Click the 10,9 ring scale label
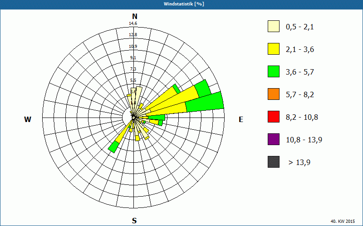The height and width of the screenshot is (226, 363). (133, 47)
